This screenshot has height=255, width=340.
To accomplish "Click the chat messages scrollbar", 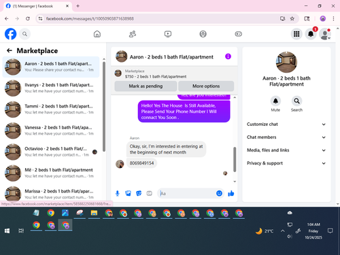I will [x=235, y=159].
